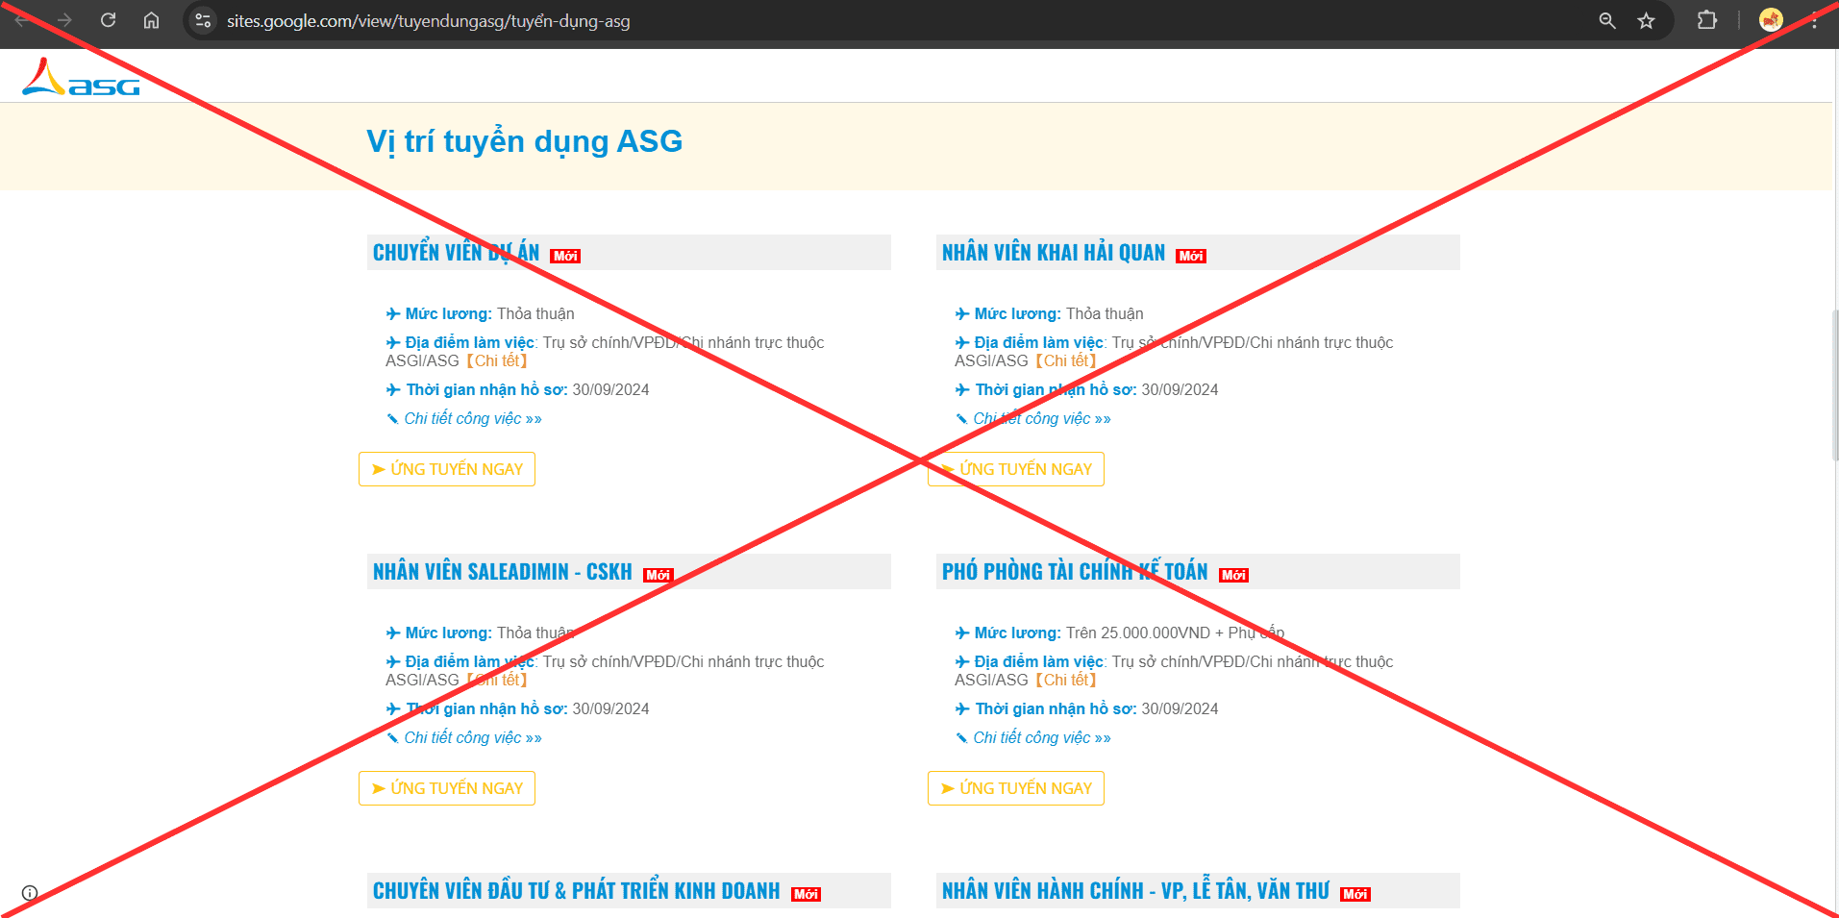Click the Nhân viên Saleadimin - CSKH title

tap(503, 572)
